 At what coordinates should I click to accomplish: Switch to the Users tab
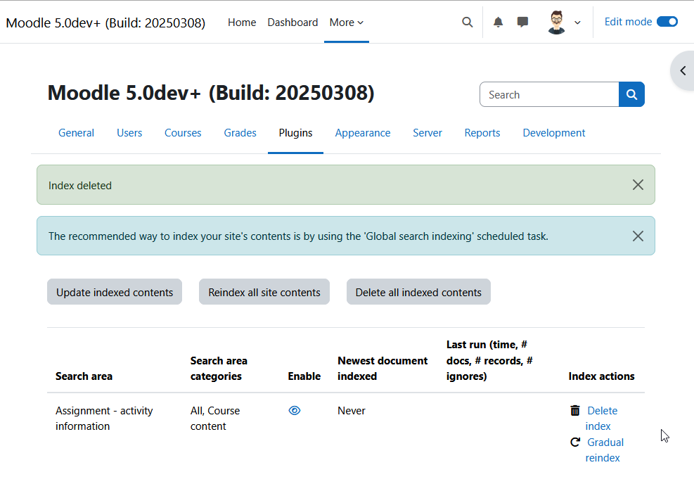(129, 133)
